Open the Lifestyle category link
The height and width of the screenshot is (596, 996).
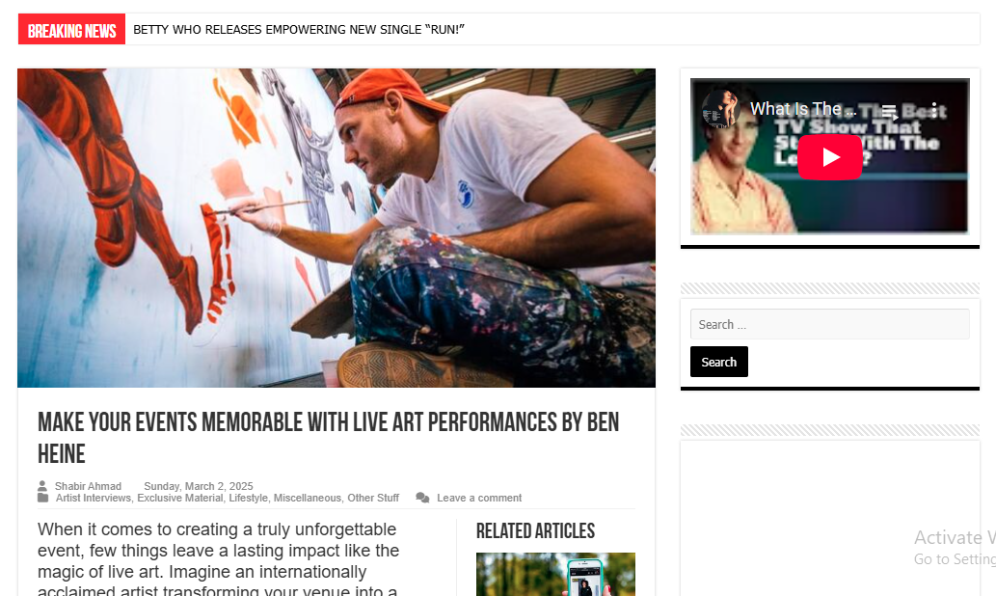[249, 498]
